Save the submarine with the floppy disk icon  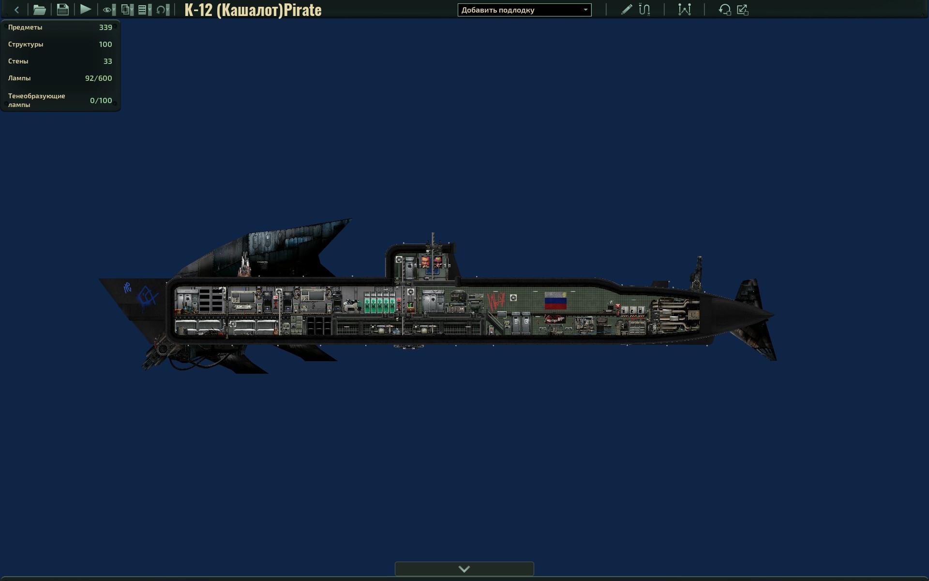62,10
